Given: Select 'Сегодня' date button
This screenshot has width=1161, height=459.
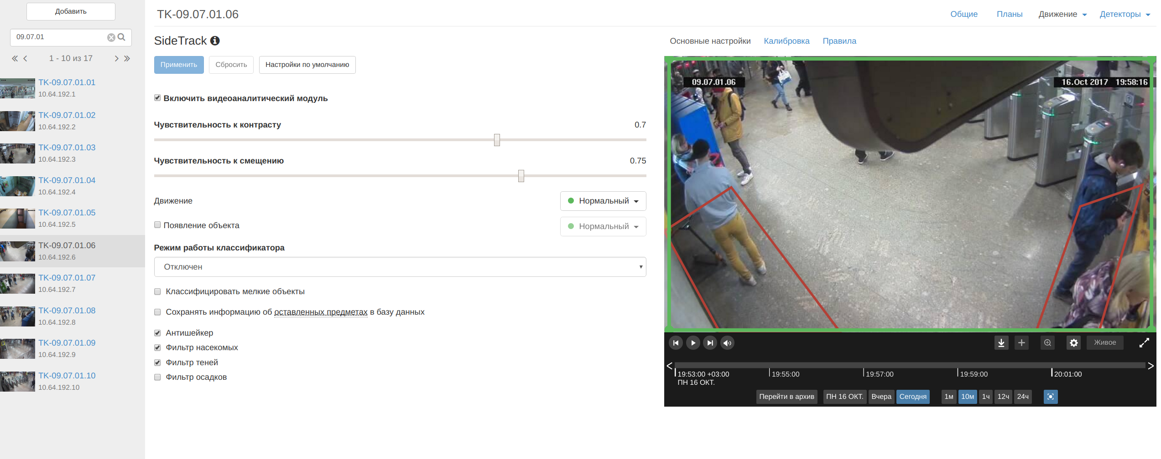Looking at the screenshot, I should click(913, 397).
